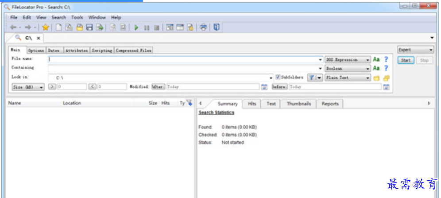Toggle the After modified date button
Screen dimensions: 441x198
(x=159, y=87)
